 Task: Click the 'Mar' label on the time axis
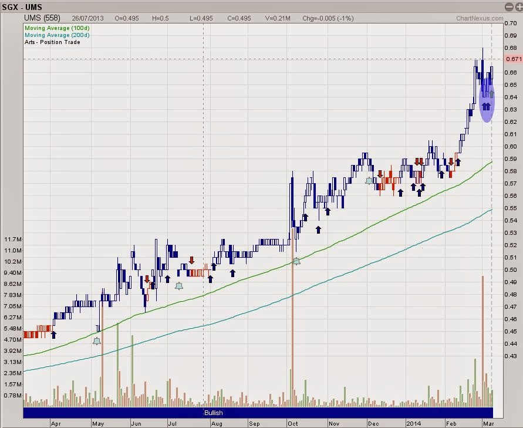[x=488, y=424]
